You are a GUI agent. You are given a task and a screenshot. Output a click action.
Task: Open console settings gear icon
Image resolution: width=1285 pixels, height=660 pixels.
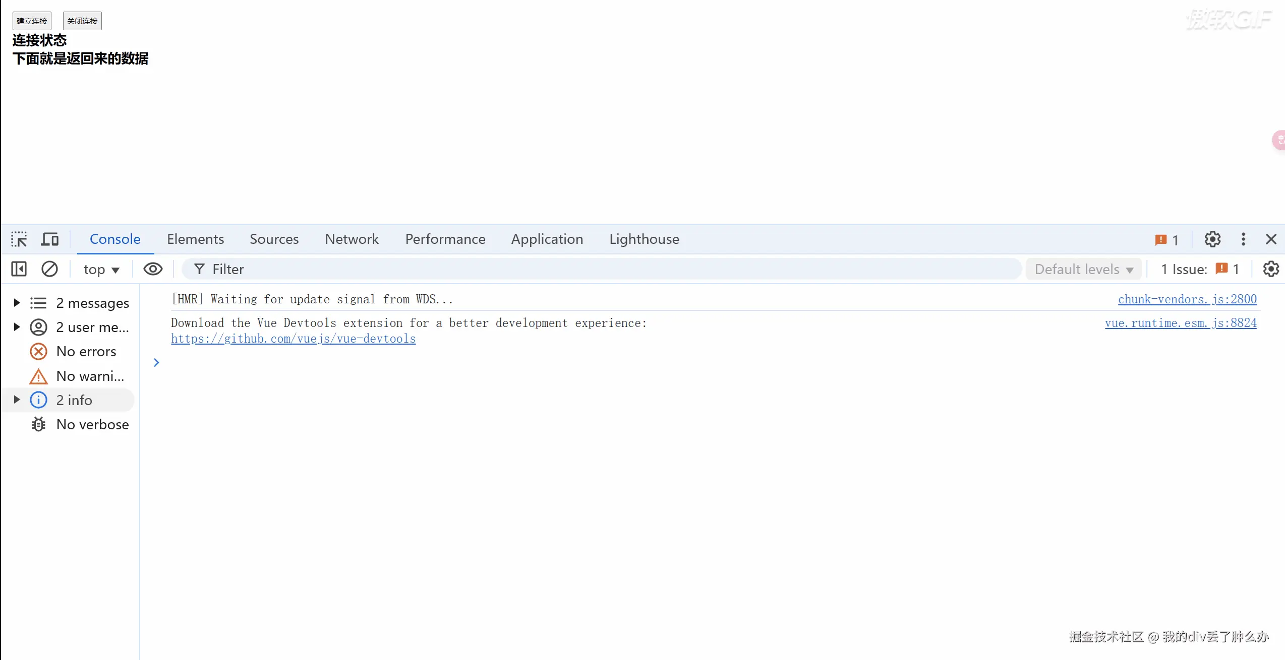[1271, 269]
